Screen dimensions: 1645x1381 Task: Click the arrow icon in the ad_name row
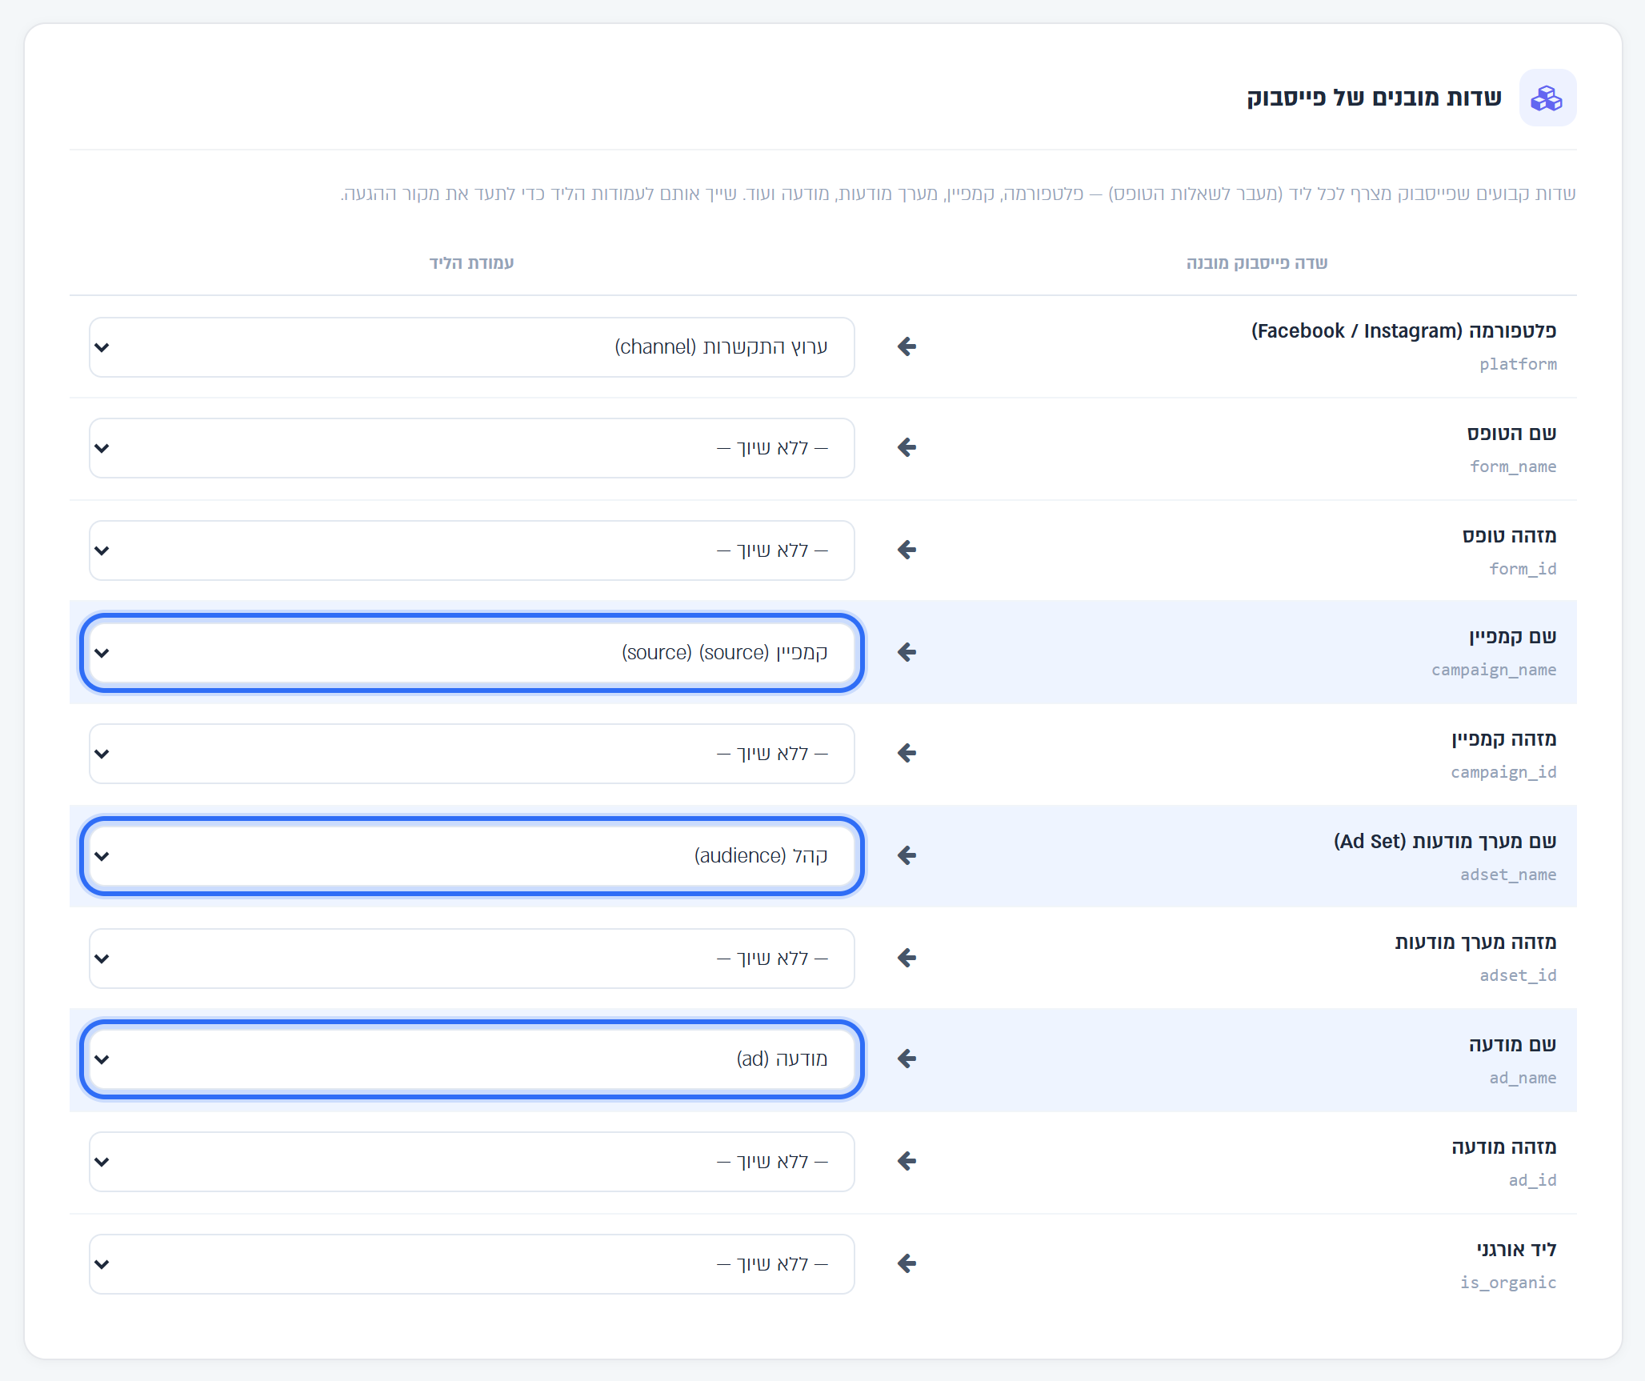[x=907, y=1059]
